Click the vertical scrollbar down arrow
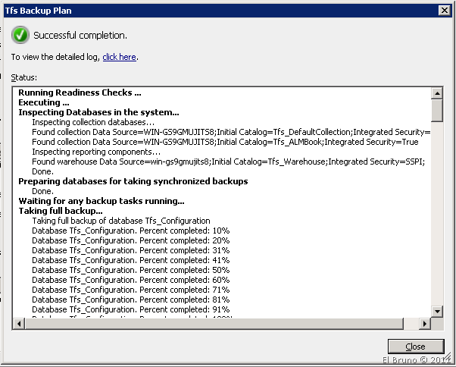Screen dimensions: 456x367 click(436, 311)
